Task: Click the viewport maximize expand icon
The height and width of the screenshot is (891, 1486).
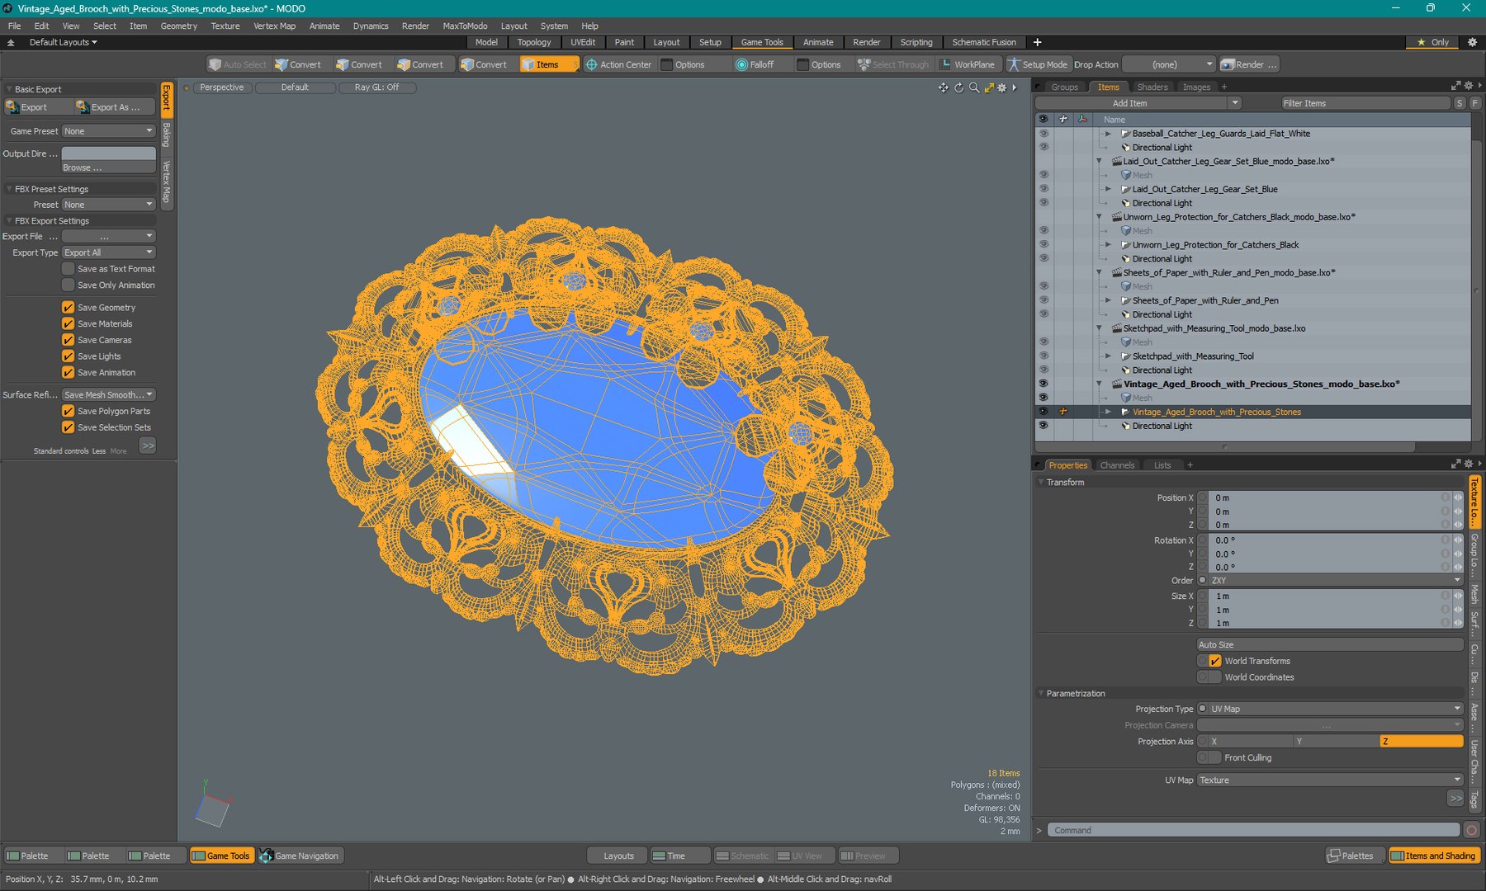Action: coord(989,87)
